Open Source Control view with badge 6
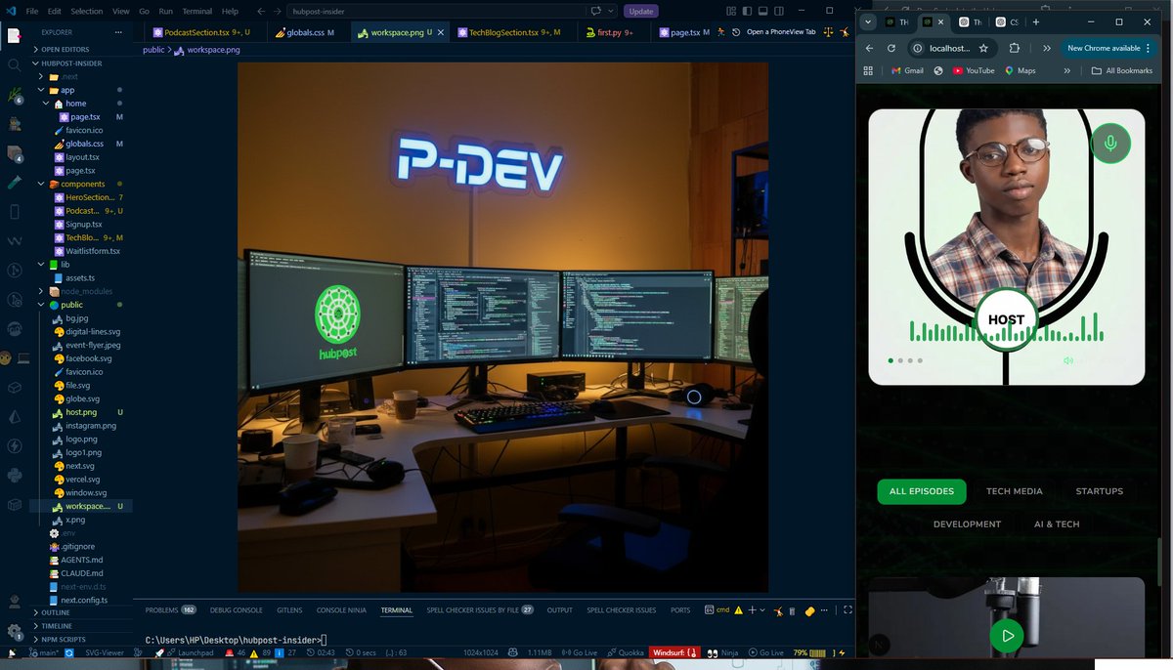This screenshot has height=670, width=1173. [x=14, y=95]
